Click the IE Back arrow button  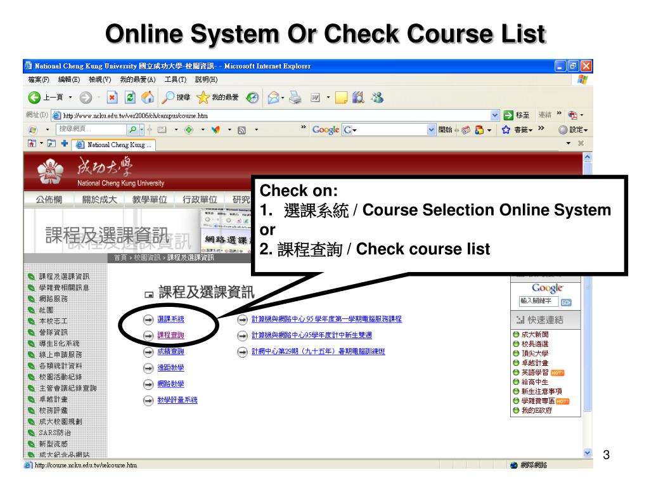coord(34,97)
